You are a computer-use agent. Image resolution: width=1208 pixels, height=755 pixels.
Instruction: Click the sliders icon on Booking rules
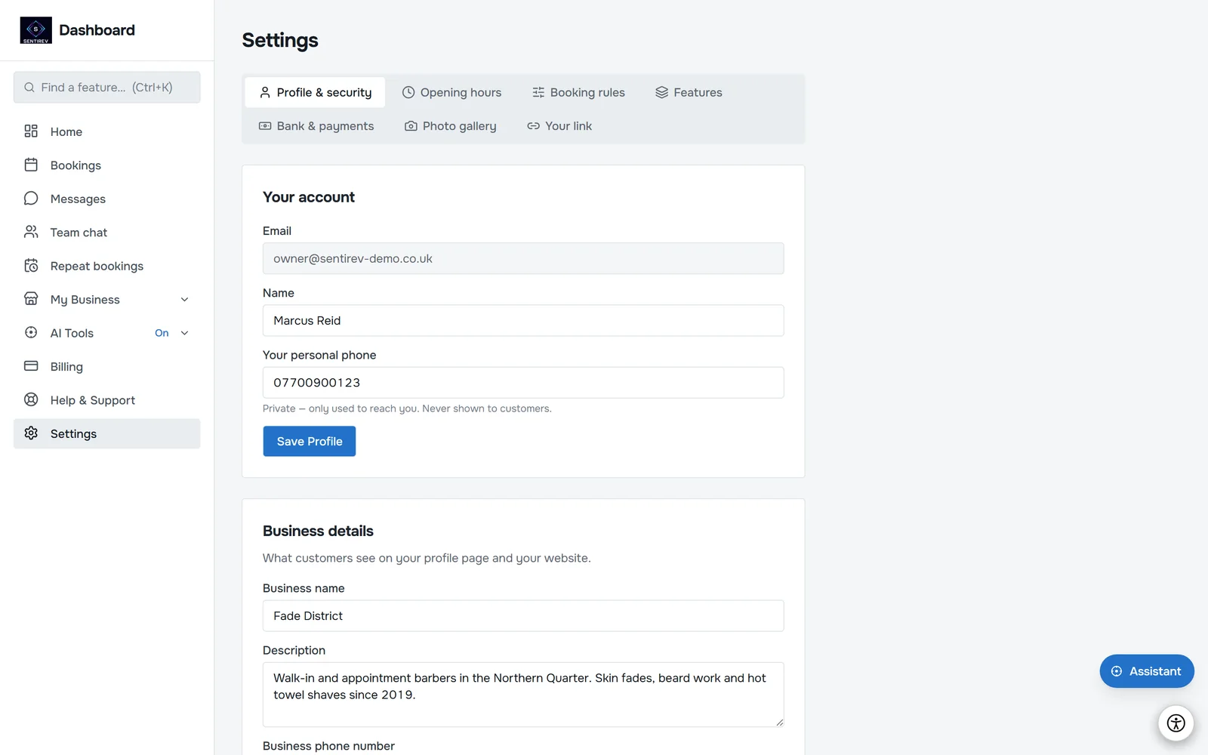pos(538,92)
